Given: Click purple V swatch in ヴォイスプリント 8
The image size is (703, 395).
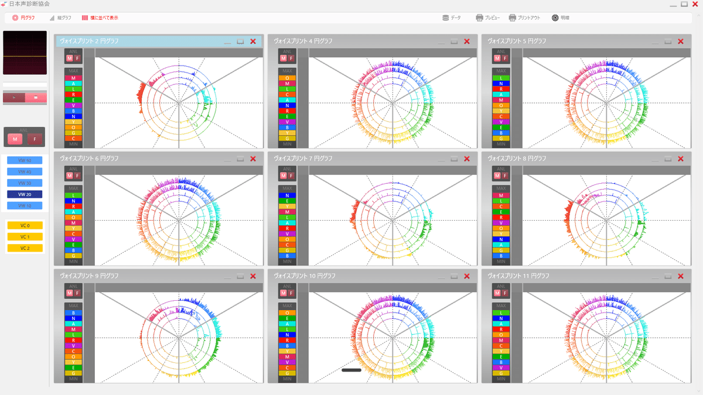Looking at the screenshot, I should [x=501, y=222].
